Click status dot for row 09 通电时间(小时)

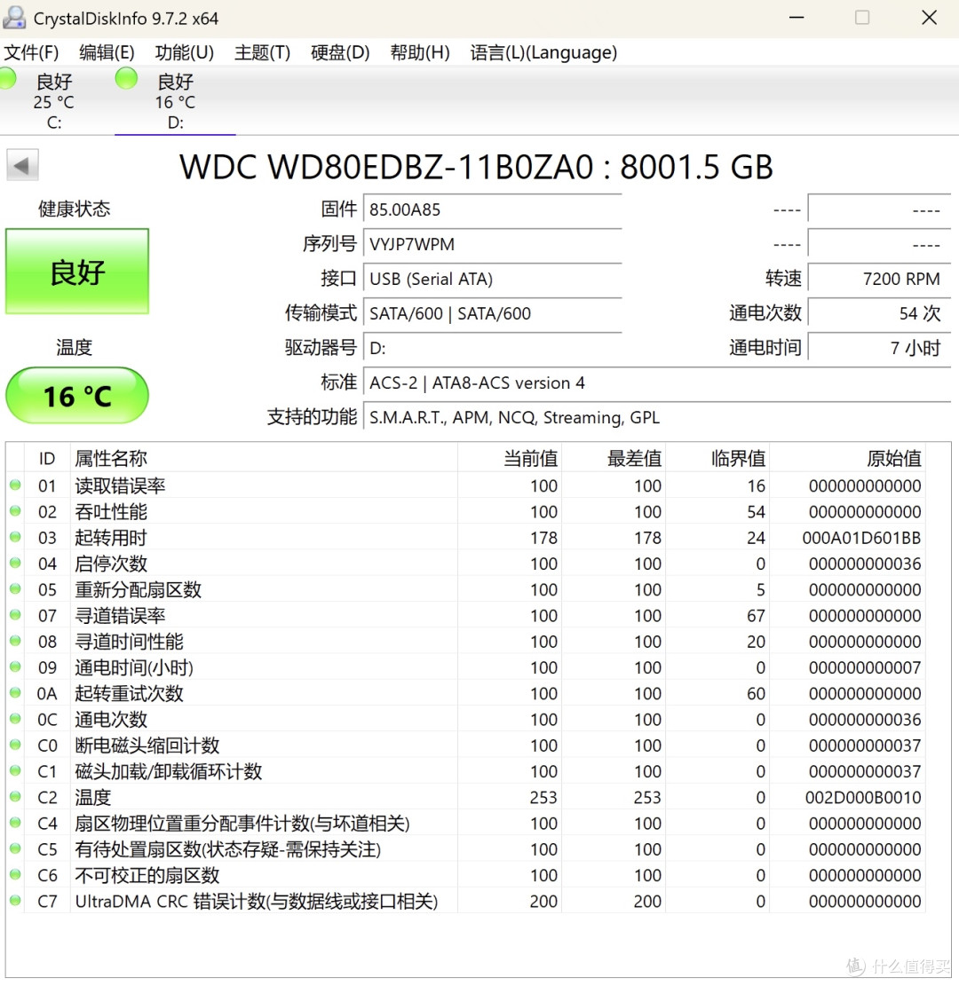15,667
